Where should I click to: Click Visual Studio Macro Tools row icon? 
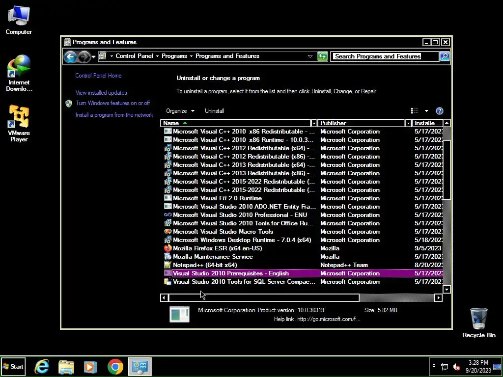click(168, 232)
